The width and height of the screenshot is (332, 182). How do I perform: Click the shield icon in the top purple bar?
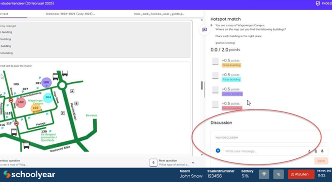317,3
